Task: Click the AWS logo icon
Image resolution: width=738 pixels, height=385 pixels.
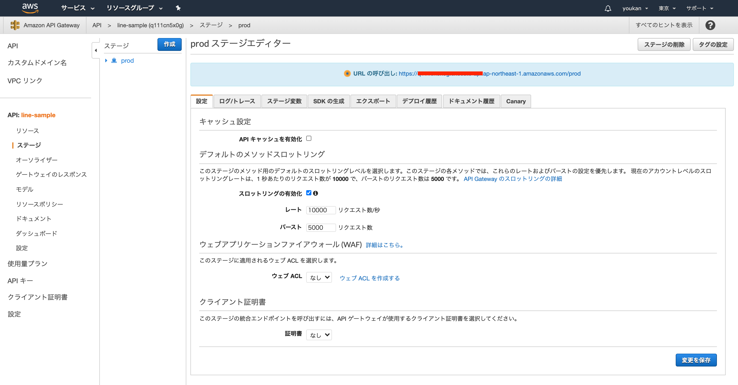Action: (x=30, y=8)
